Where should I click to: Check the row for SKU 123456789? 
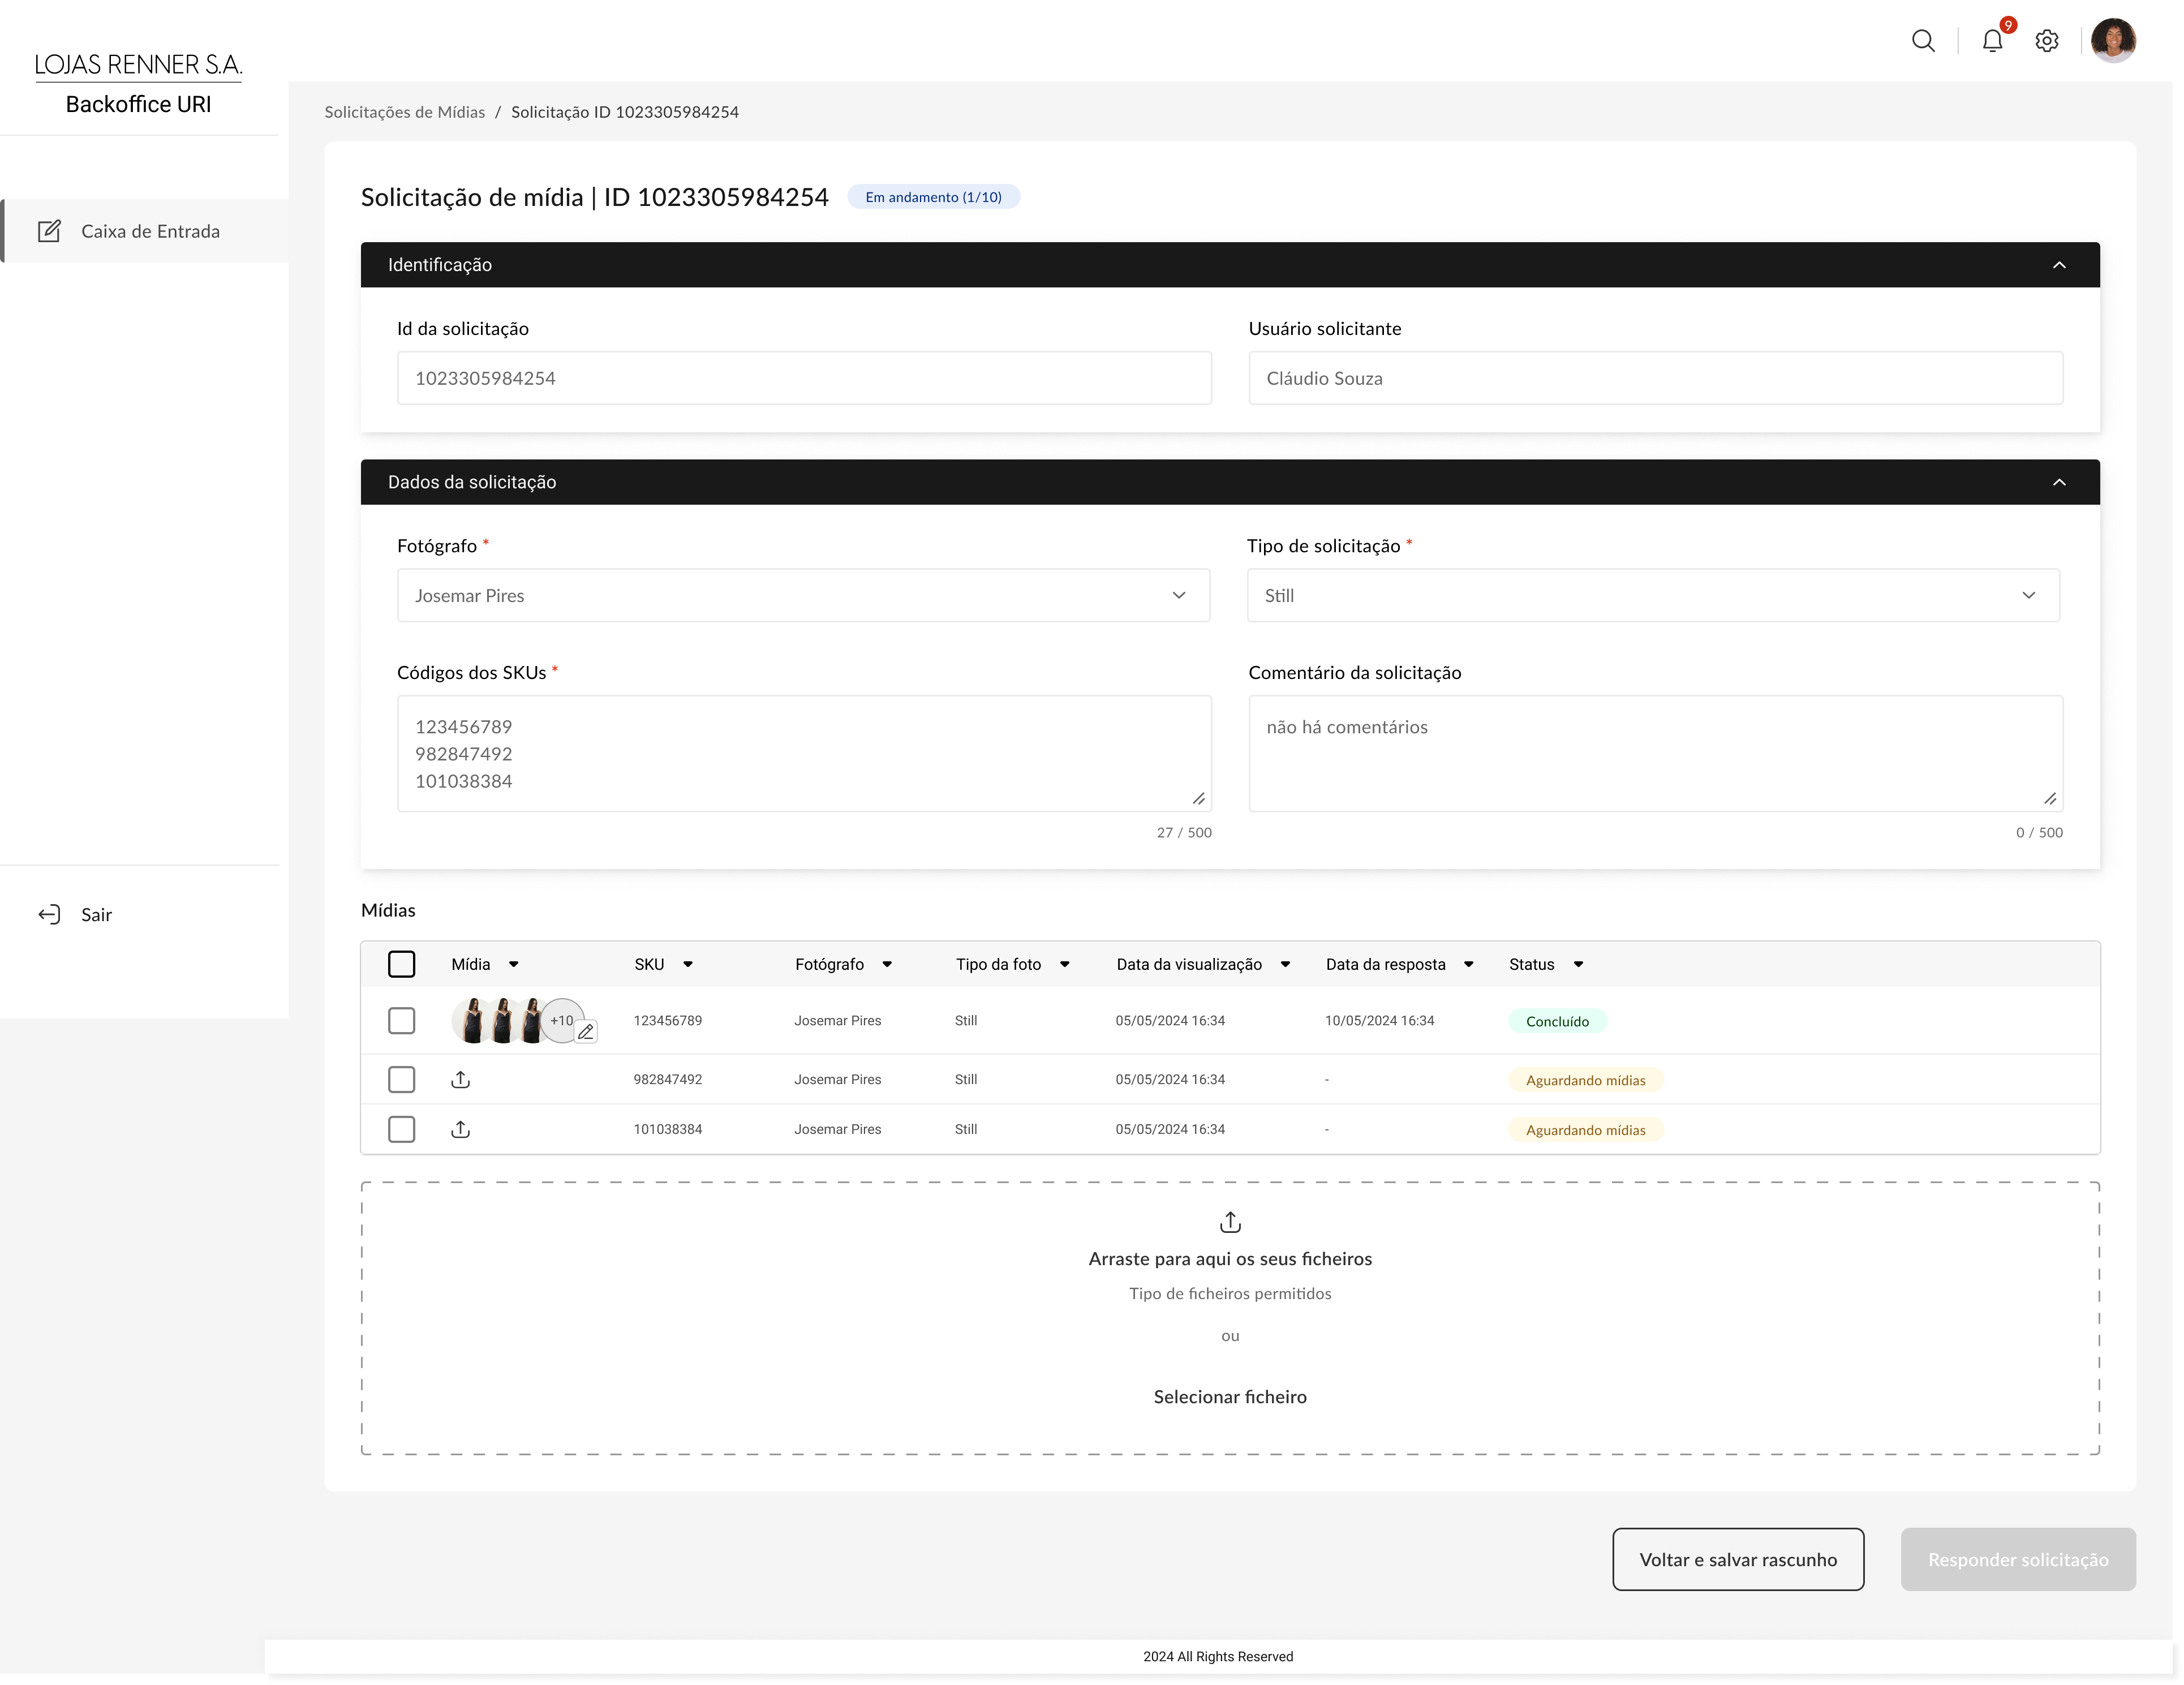(x=401, y=1020)
